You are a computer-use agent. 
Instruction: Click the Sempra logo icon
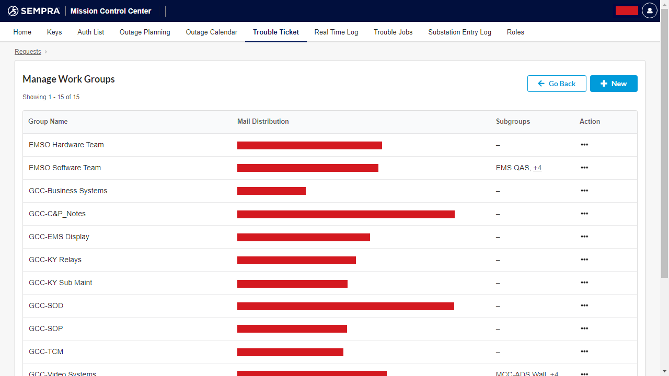coord(11,10)
